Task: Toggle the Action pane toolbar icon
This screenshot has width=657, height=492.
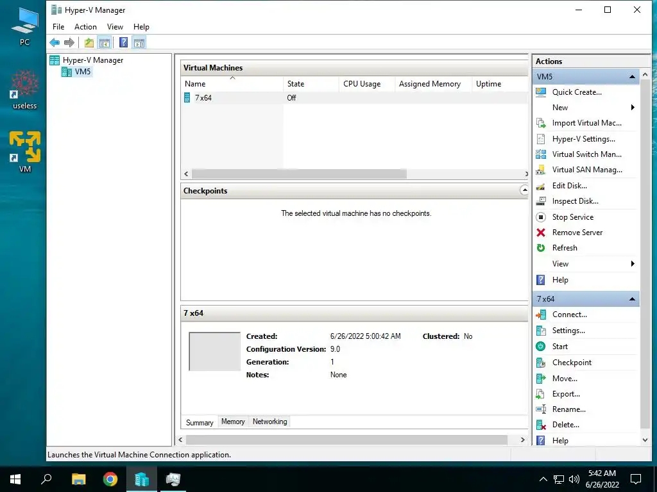Action: 139,42
